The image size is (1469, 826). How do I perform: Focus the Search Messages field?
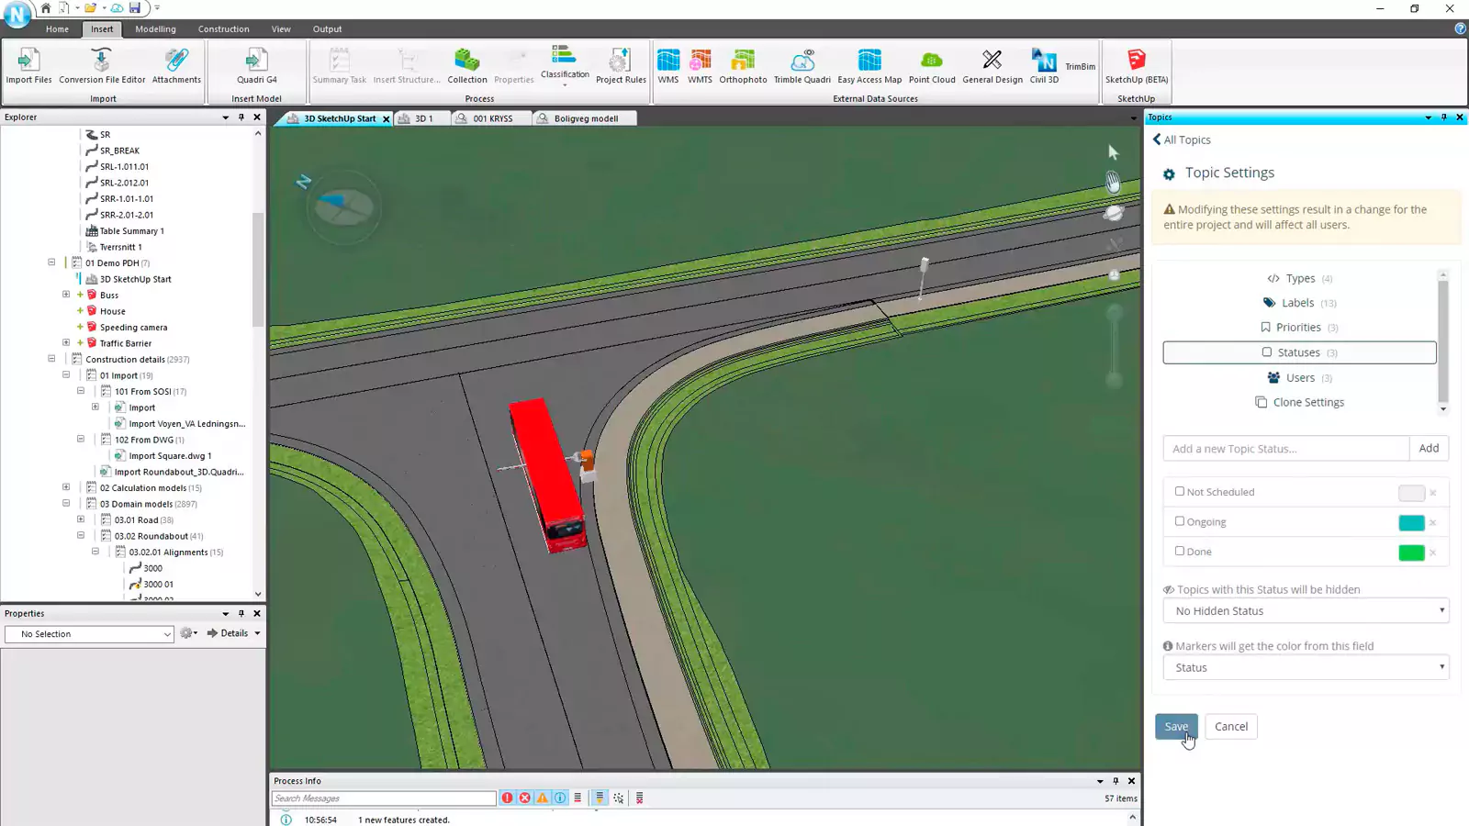pos(384,798)
